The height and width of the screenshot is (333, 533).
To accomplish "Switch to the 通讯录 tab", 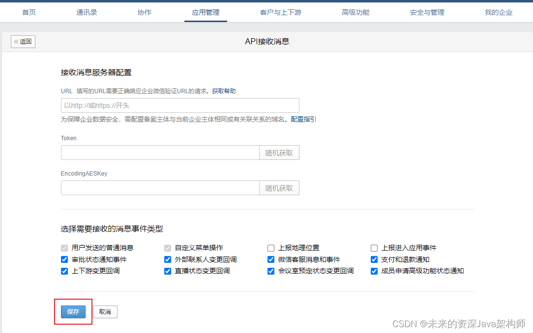I will [87, 13].
